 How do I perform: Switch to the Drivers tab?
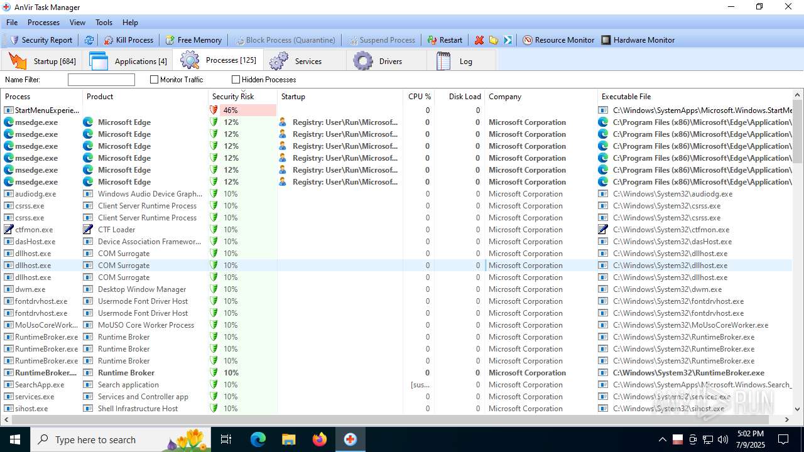point(386,61)
